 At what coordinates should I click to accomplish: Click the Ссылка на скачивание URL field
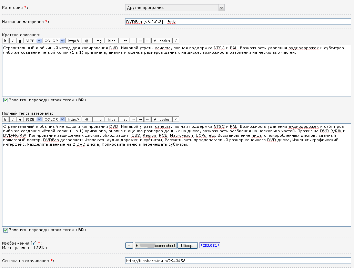238,261
